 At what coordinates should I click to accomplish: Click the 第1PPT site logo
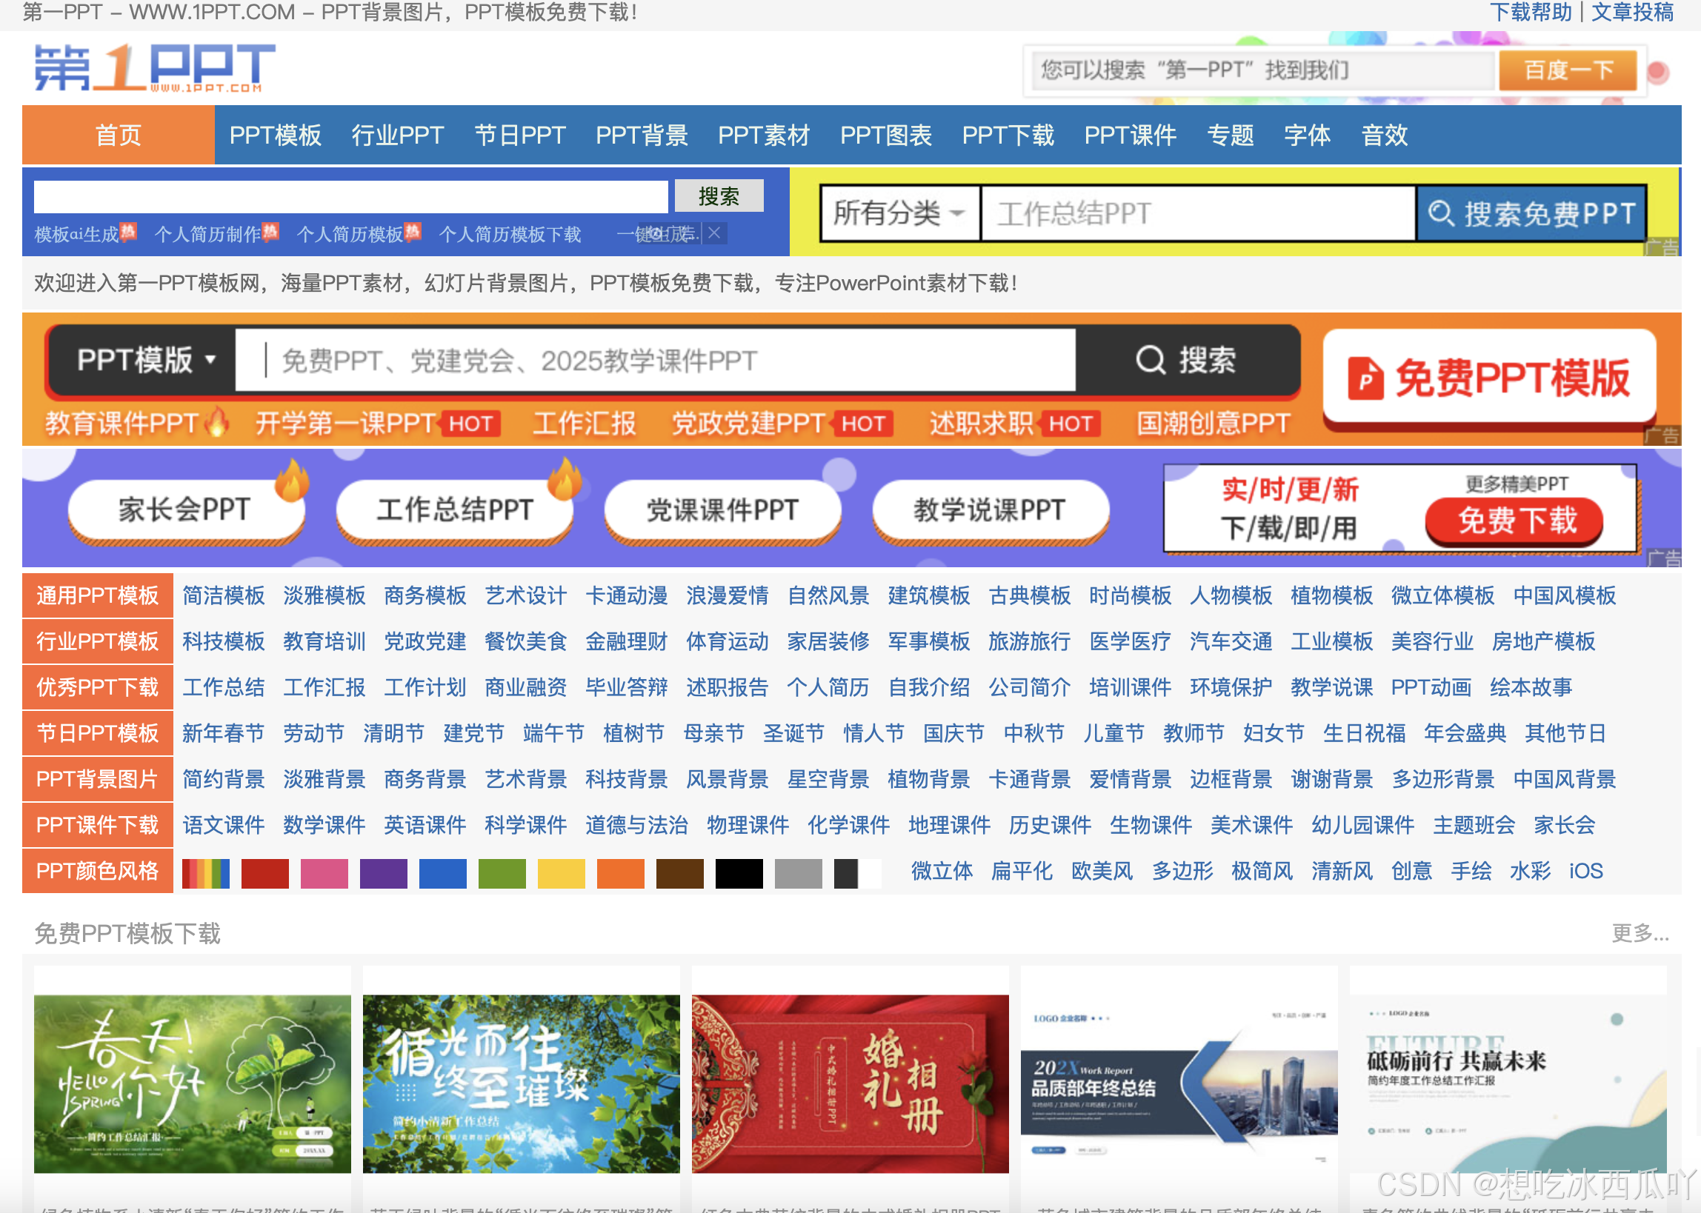coord(155,68)
